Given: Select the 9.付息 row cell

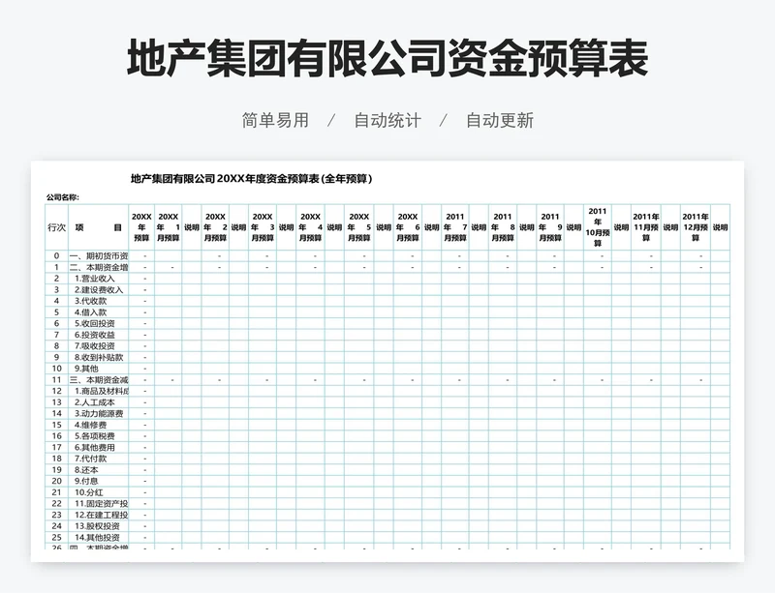Looking at the screenshot, I should (99, 481).
